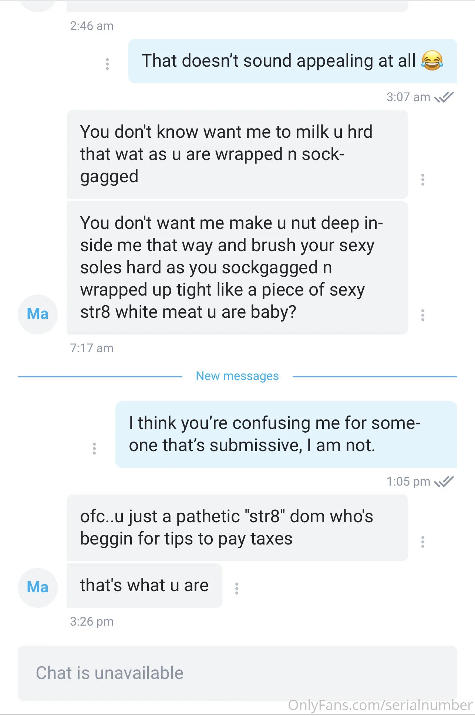
Task: Select the "that's what u are" message bubble
Action: 144,586
